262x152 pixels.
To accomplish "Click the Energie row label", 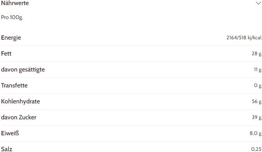I will point(11,38).
